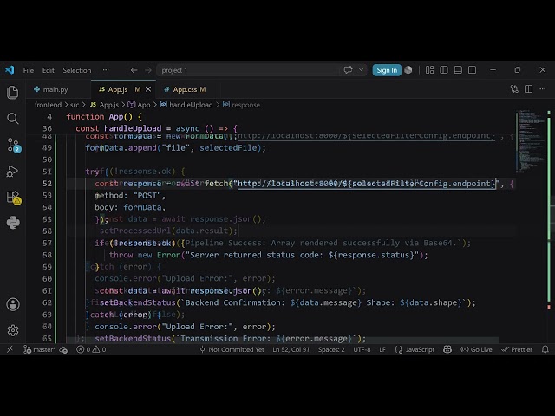Screen dimensions: 555x416
Task: Click the Copilot status icon in status bar
Action: point(447,349)
